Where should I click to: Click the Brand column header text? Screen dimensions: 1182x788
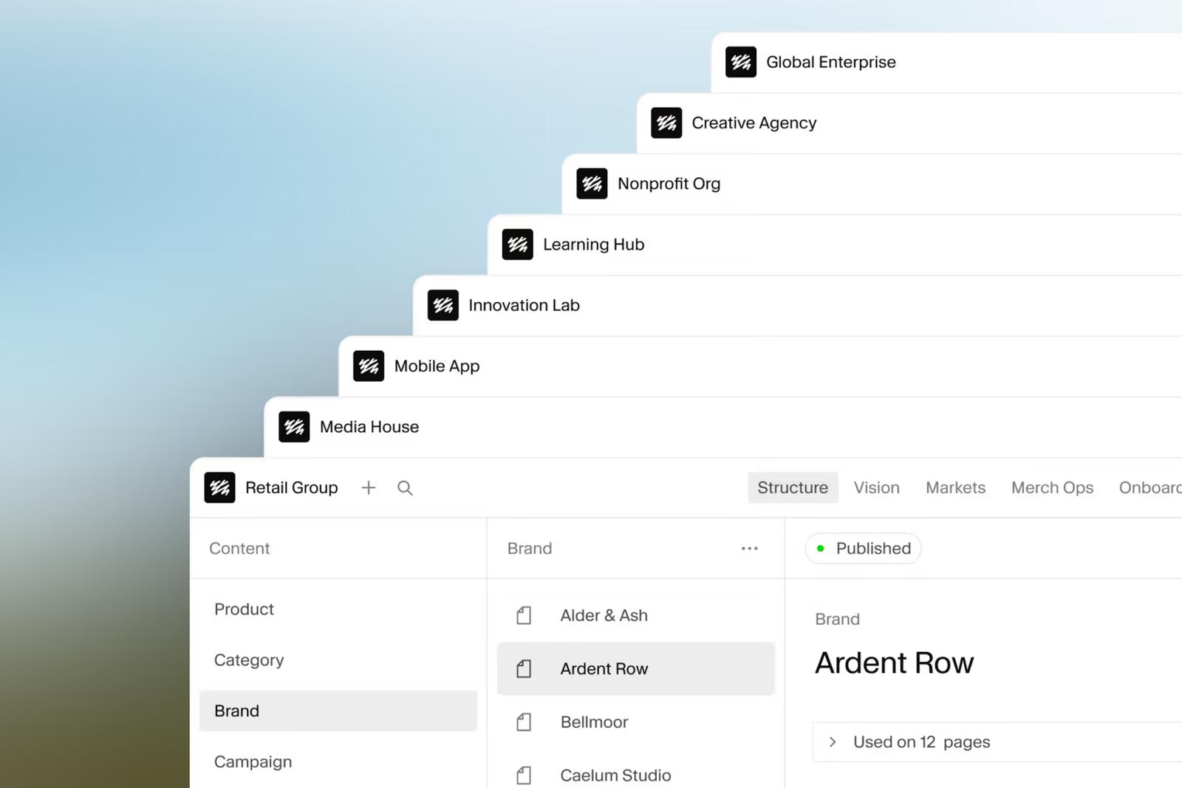(530, 548)
